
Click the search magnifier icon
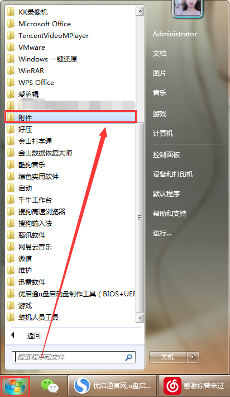tap(128, 357)
